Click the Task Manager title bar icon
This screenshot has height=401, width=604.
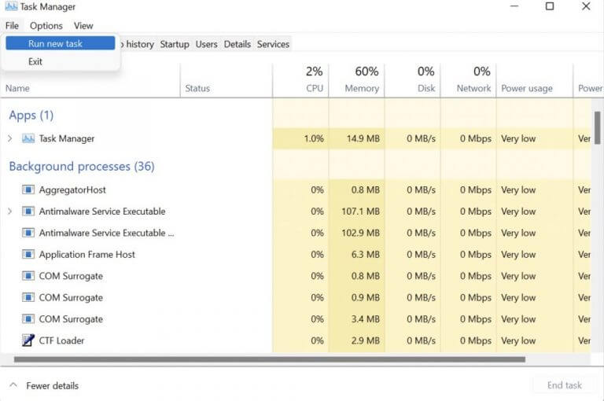[11, 6]
